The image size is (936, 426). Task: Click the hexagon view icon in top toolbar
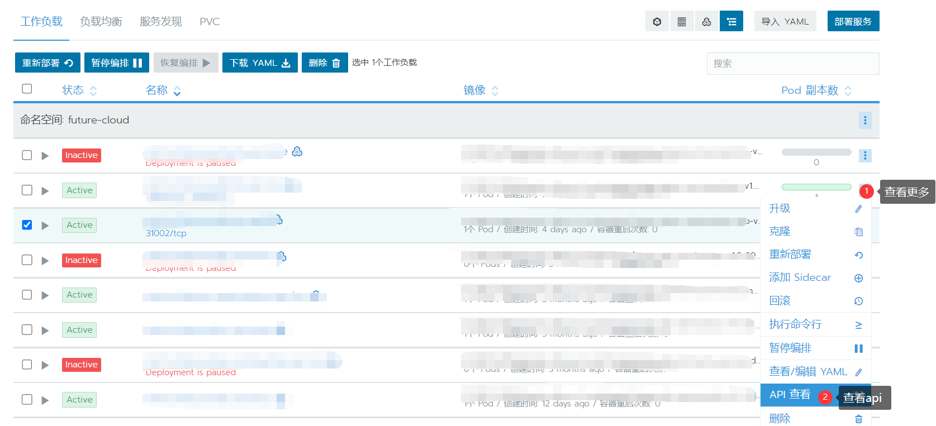[657, 22]
